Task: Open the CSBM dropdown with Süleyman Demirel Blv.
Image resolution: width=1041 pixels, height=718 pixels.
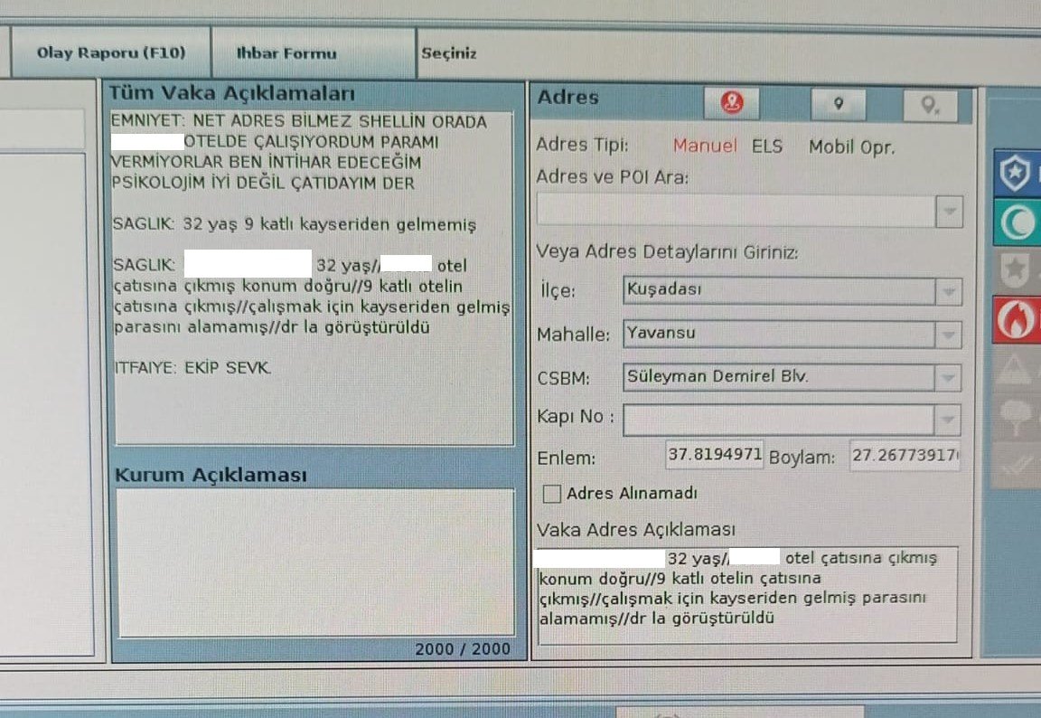Action: 948,378
